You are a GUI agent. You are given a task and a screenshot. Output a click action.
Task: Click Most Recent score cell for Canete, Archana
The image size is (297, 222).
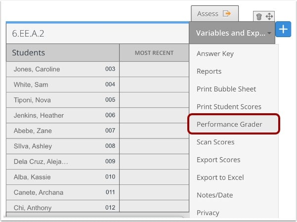[x=154, y=192]
